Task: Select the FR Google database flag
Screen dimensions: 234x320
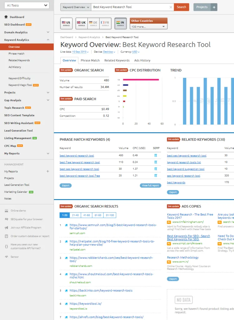Action: (105, 23)
